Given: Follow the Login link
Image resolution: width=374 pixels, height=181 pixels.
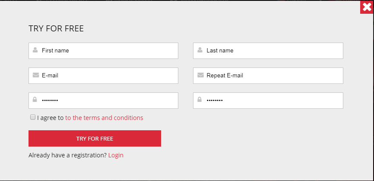Looking at the screenshot, I should (116, 155).
